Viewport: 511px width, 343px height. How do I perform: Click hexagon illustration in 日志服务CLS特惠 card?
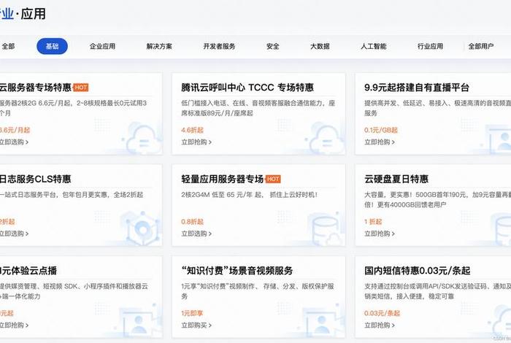pos(143,229)
